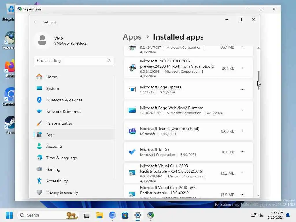Select Microsoft To Do app name
This screenshot has width=296, height=222.
click(x=154, y=149)
